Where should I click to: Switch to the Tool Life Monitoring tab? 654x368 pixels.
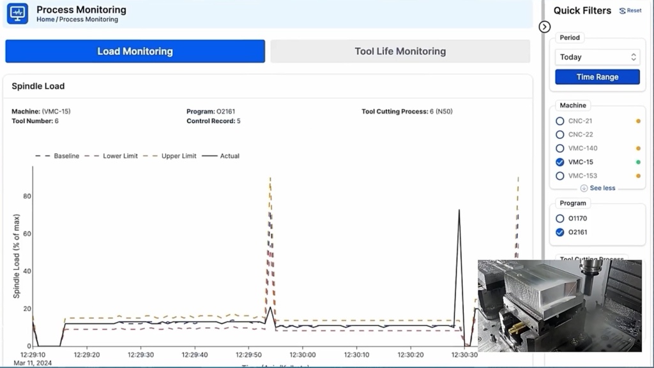coord(400,51)
